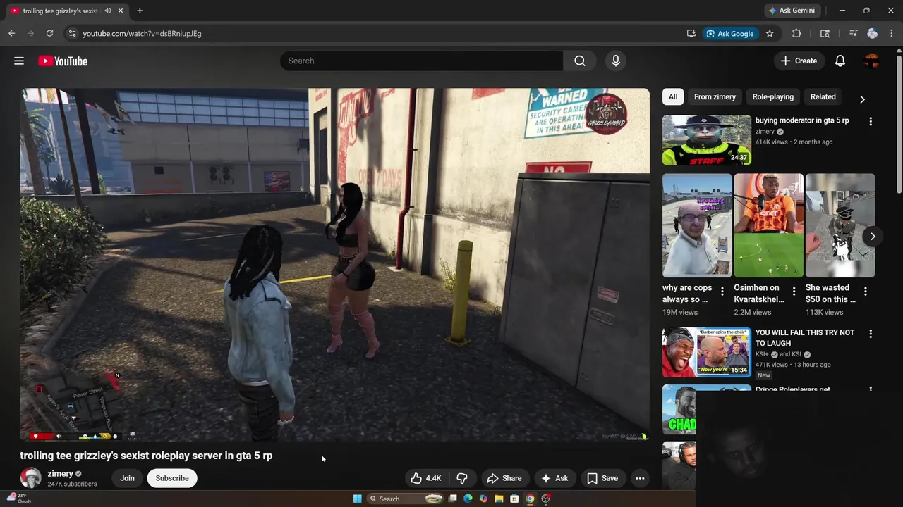The height and width of the screenshot is (507, 903).
Task: Like the video with 4.4K likes
Action: click(426, 478)
